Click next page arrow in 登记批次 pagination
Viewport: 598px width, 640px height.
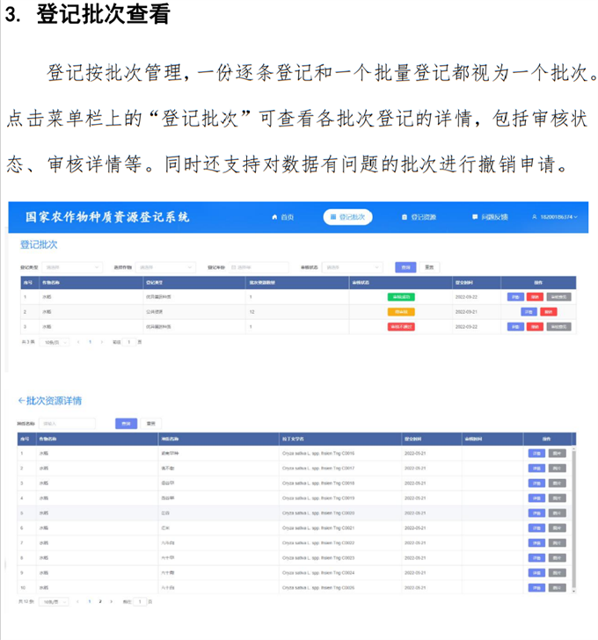(102, 341)
